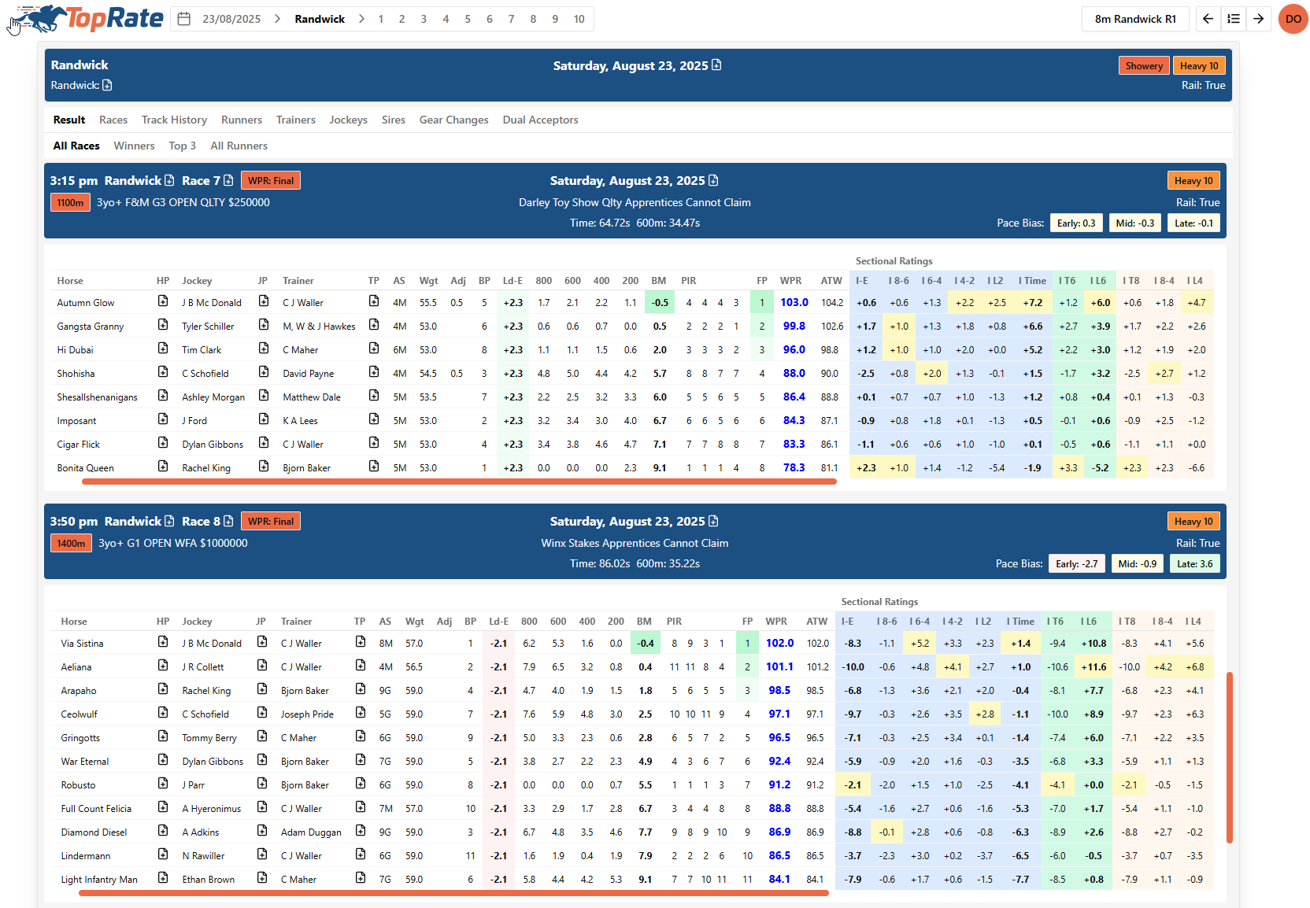
Task: Open jockey profile icon for J R Collett
Action: (262, 666)
